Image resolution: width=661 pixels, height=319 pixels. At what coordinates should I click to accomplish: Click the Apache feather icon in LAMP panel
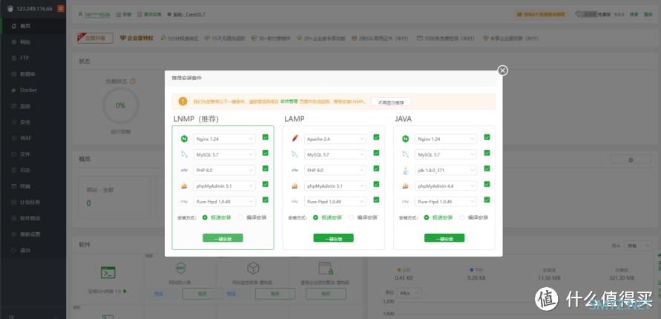pos(295,139)
